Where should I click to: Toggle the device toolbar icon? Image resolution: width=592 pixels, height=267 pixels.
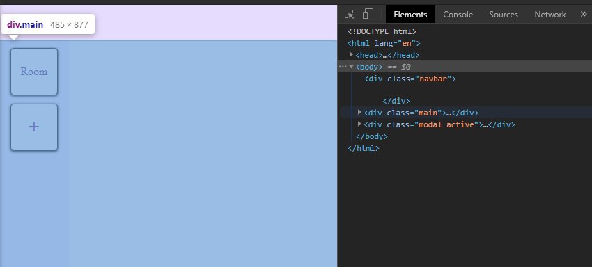(368, 15)
